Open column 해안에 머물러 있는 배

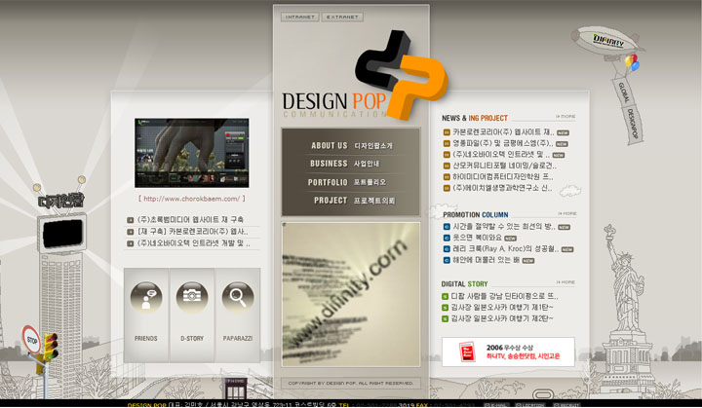pyautogui.click(x=486, y=260)
